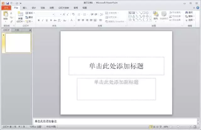This screenshot has width=201, height=130.
Task: Click the title placeholder 单击此处添加标题
Action: (x=117, y=66)
